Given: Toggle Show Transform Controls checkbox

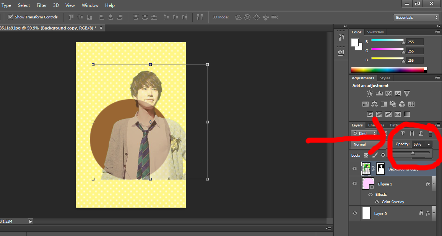Looking at the screenshot, I should pos(11,17).
